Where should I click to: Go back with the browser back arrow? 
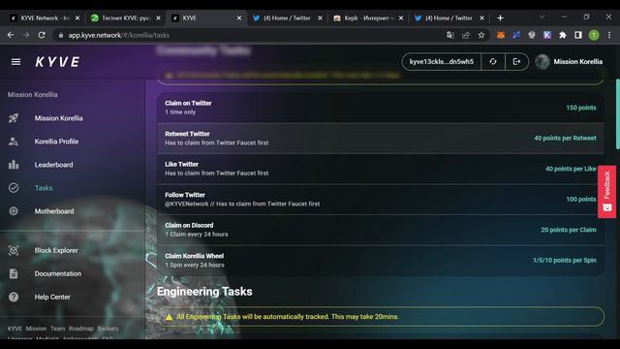pyautogui.click(x=11, y=35)
